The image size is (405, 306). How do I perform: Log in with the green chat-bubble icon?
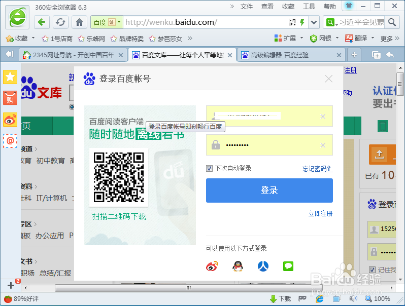(288, 266)
